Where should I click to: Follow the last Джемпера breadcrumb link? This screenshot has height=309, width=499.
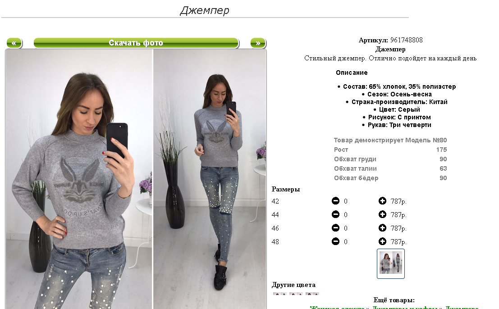click(462, 307)
